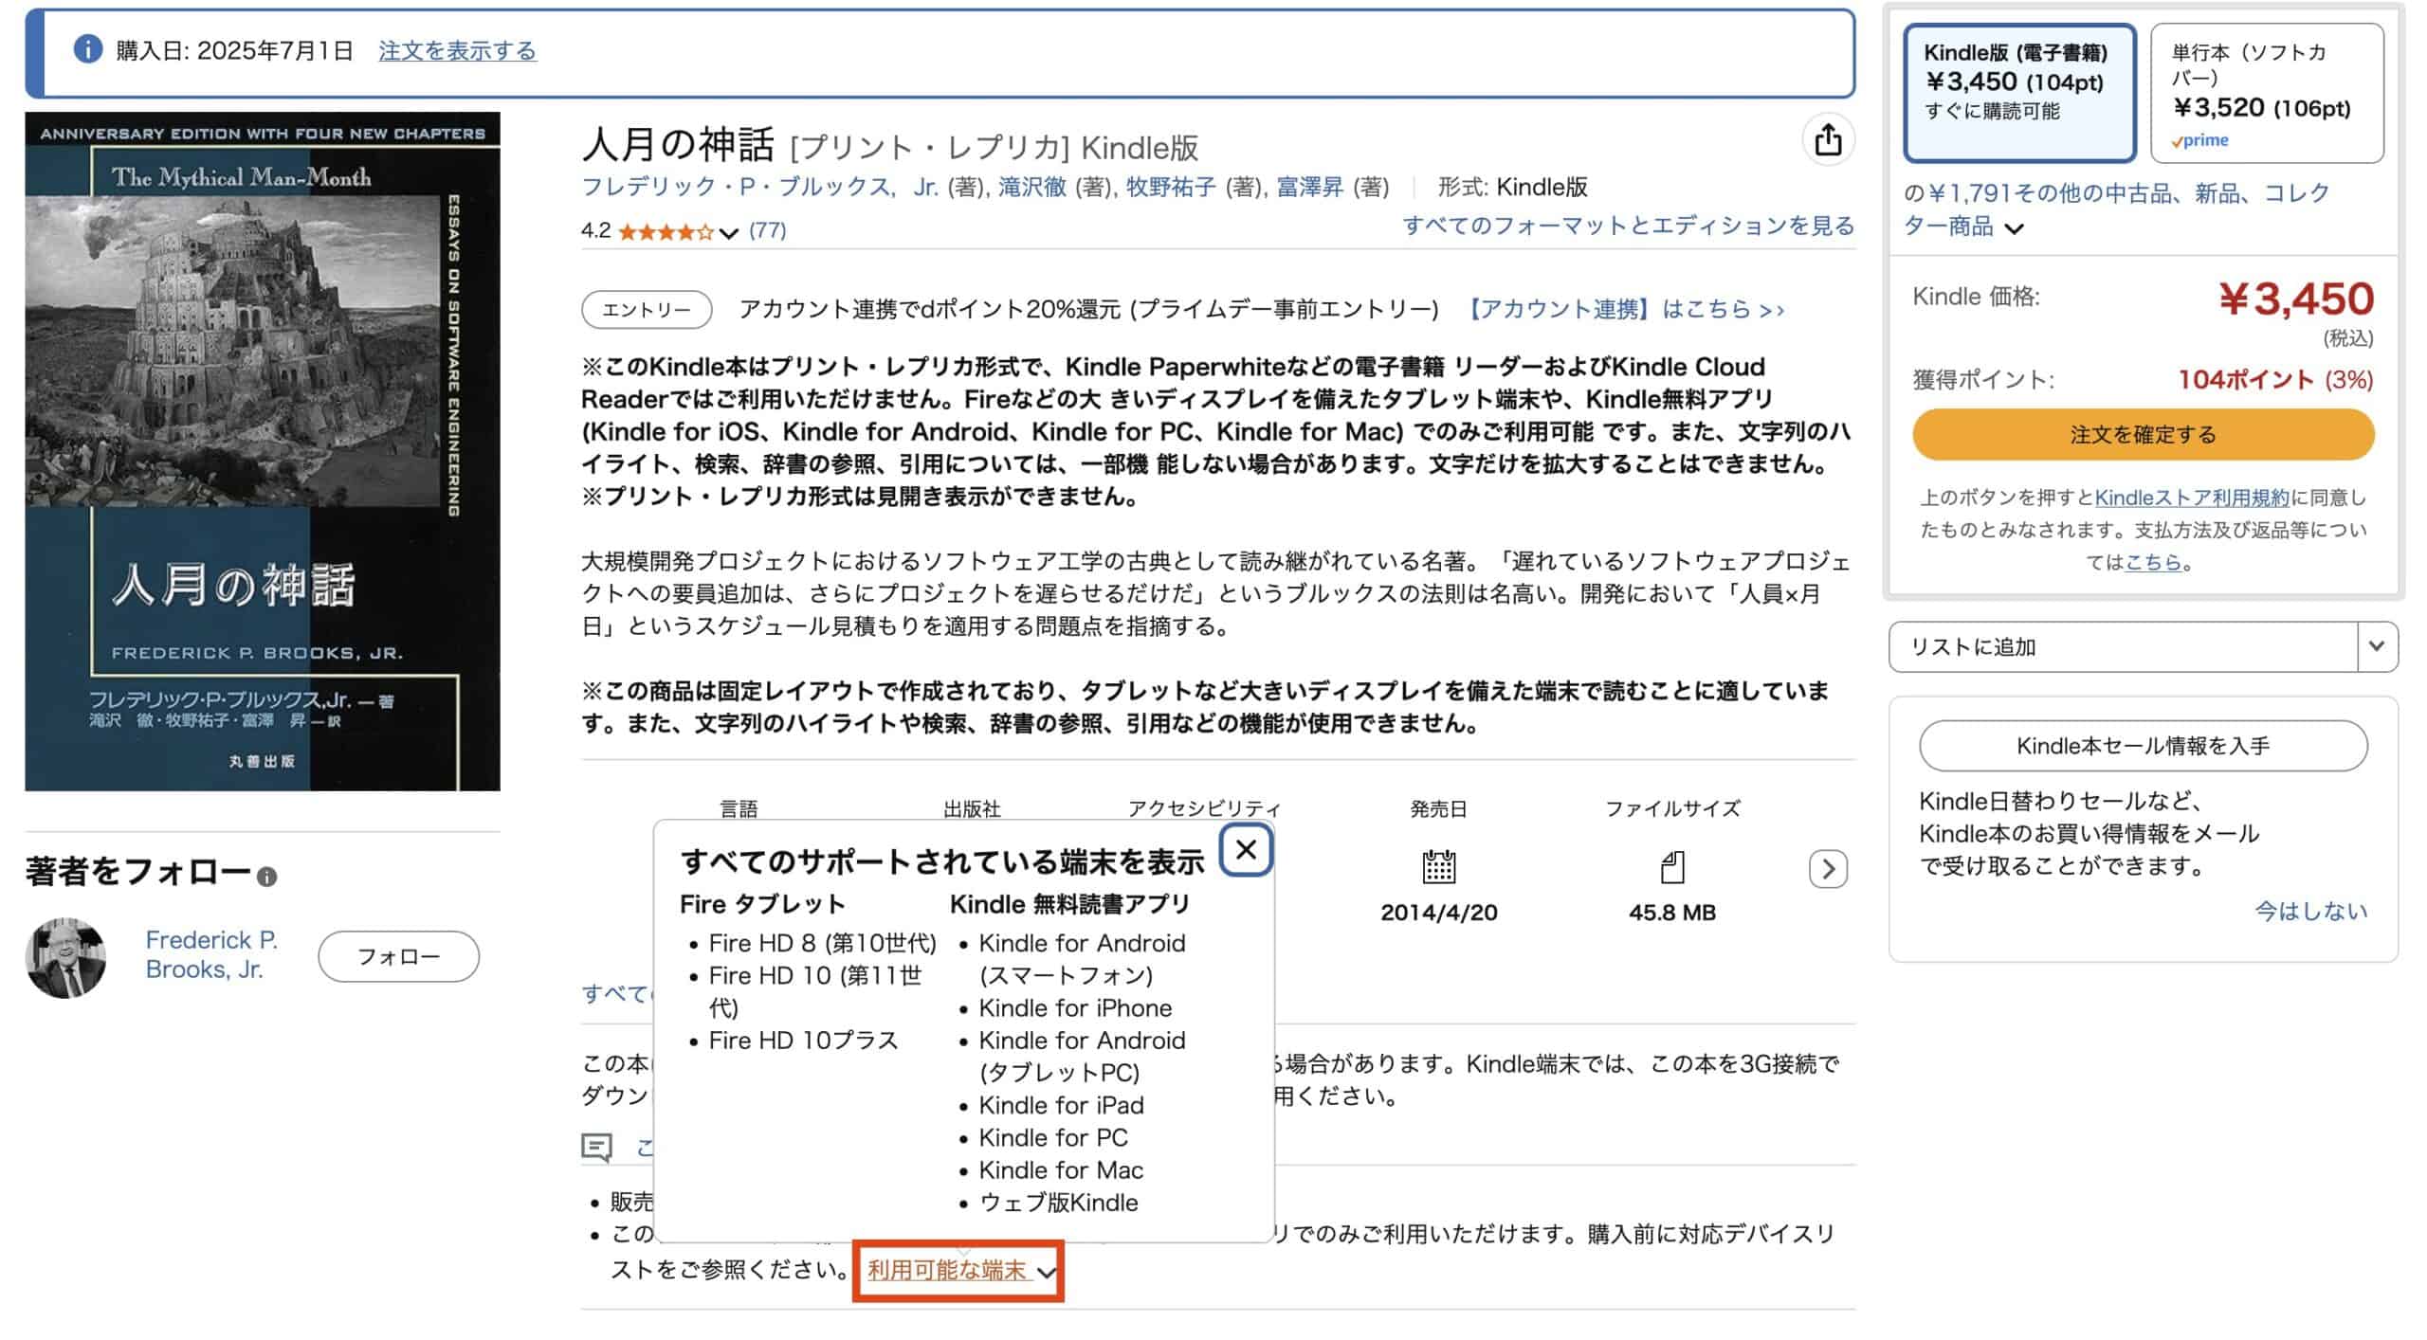Screen dimensions: 2427x1340
Task: Open the 77 reviews link
Action: [x=767, y=230]
